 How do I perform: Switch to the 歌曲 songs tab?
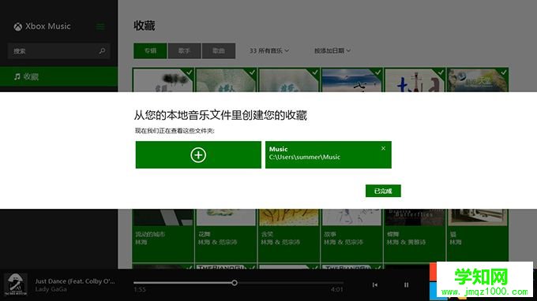coord(219,51)
